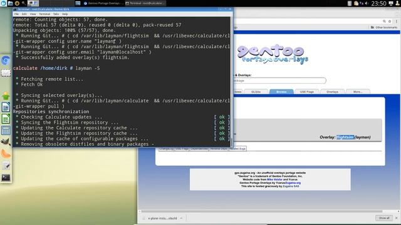Screen dimensions: 401x225
Task: Click the zoom magnifier in browser address bar
Action: [384, 21]
